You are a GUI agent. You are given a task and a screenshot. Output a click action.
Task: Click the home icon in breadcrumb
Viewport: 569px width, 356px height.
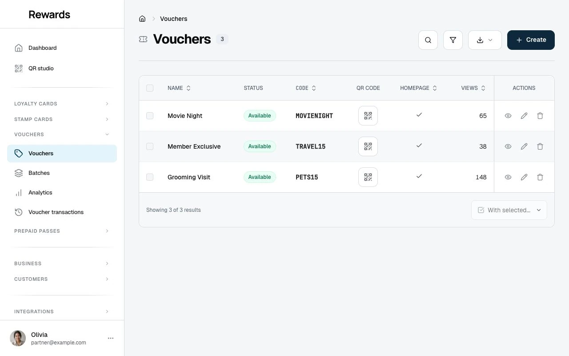point(142,19)
